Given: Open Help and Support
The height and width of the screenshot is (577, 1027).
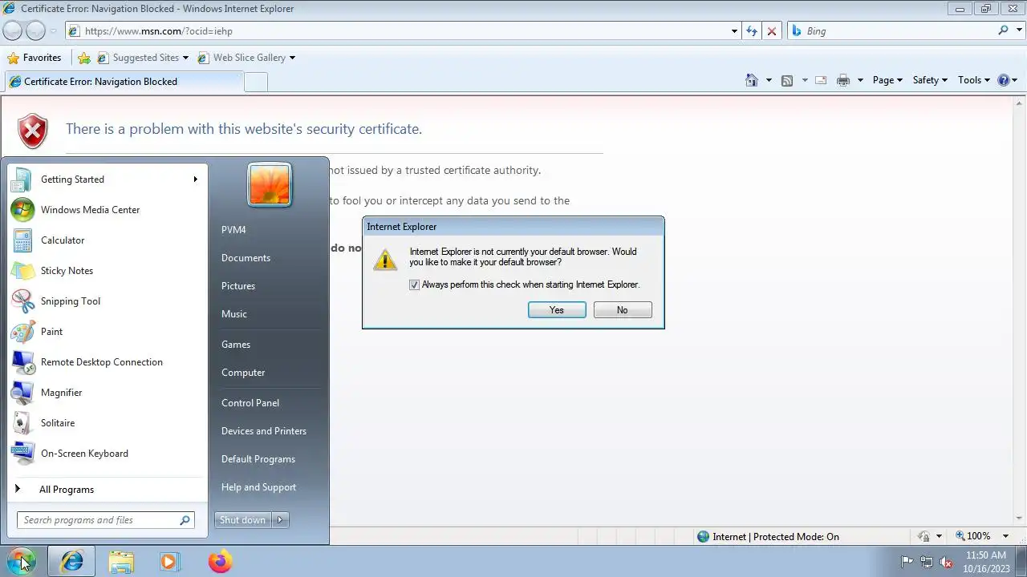Looking at the screenshot, I should click(x=258, y=487).
